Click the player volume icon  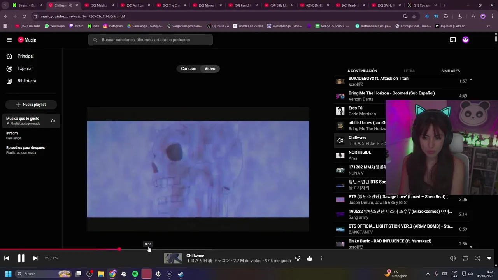click(x=453, y=258)
